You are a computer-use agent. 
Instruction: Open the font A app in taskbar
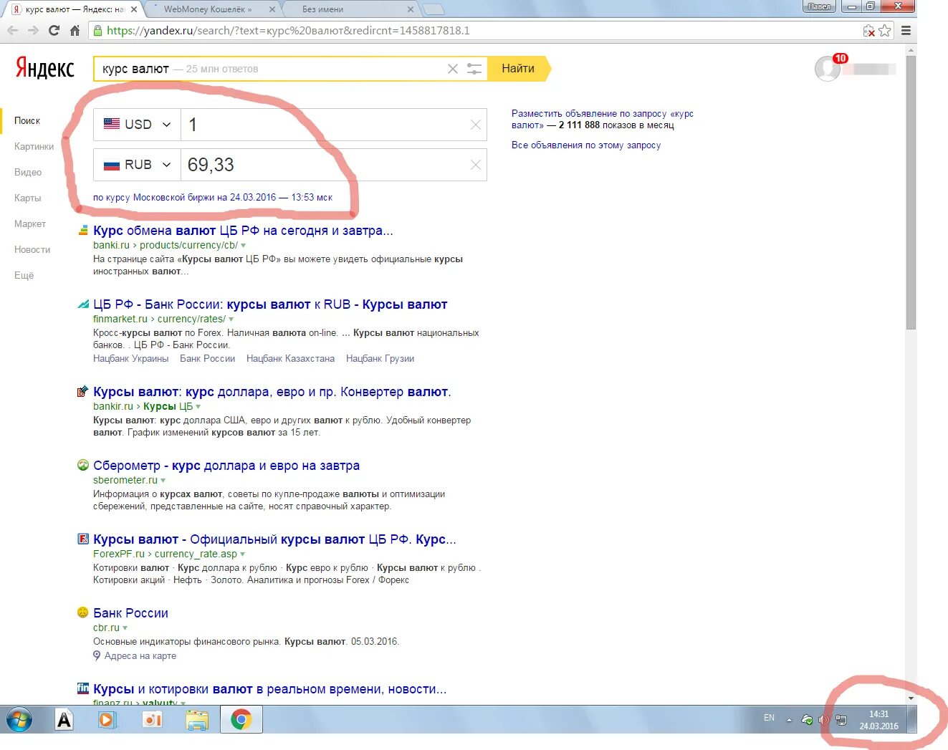(64, 719)
